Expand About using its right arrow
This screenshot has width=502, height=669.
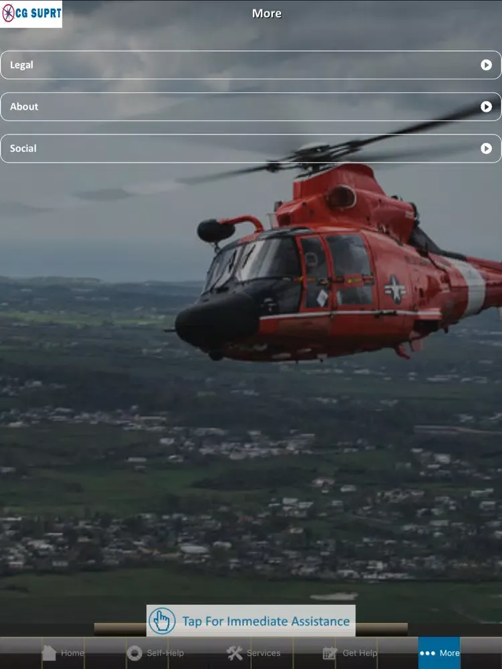[x=487, y=107]
